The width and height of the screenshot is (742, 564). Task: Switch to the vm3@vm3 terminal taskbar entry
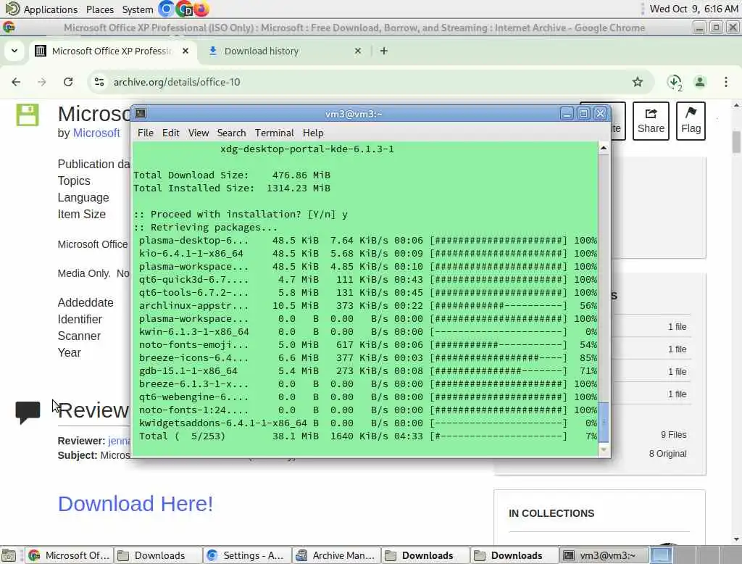click(604, 555)
